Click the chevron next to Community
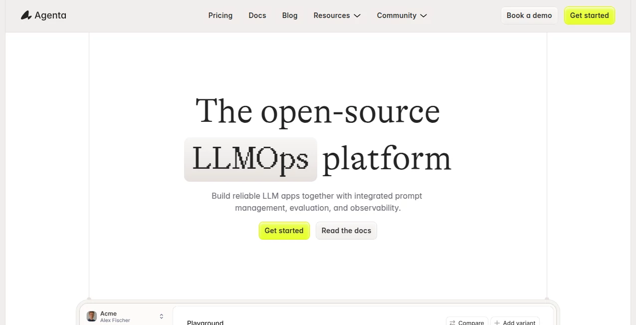 click(x=424, y=16)
